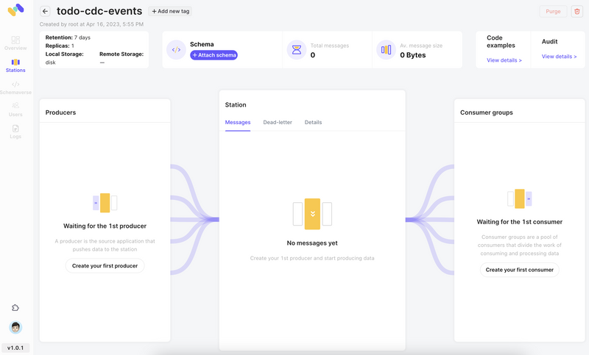Screen dimensions: 589x355
Task: Open the user avatar profile menu
Action: [x=15, y=327]
